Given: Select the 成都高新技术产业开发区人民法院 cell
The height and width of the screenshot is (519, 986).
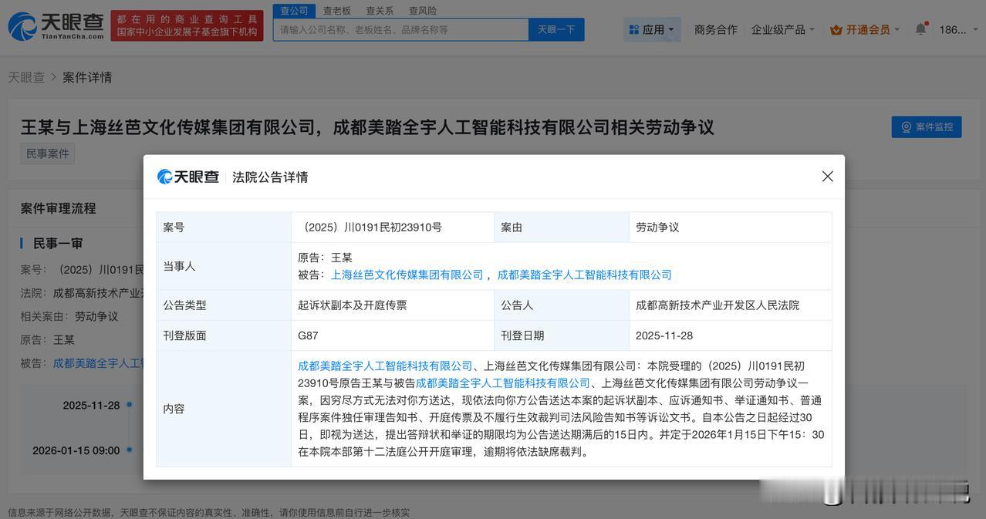Looking at the screenshot, I should 731,305.
